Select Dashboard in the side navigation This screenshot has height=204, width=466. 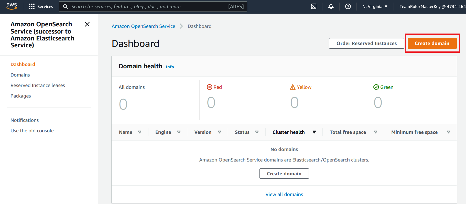pos(23,65)
